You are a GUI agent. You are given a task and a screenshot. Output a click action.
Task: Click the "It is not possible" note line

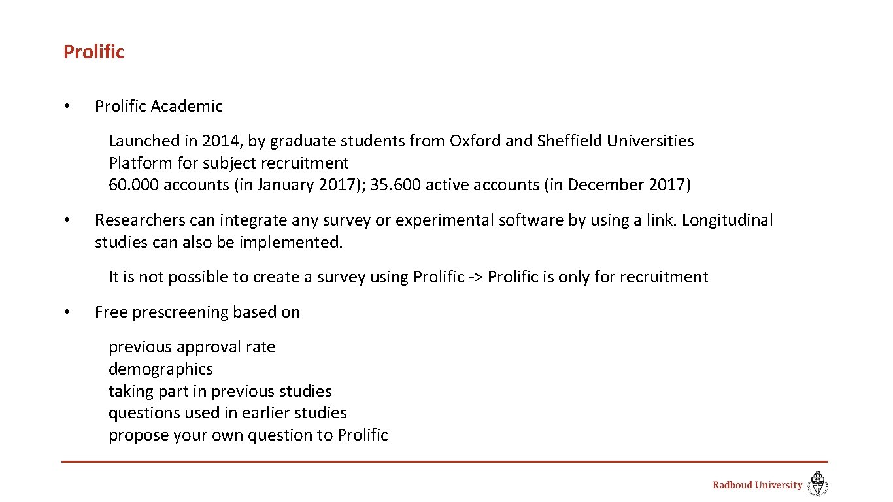[408, 277]
